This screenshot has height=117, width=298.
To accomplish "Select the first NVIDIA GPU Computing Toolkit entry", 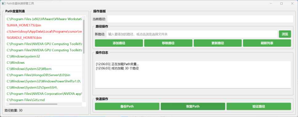I will click(44, 44).
